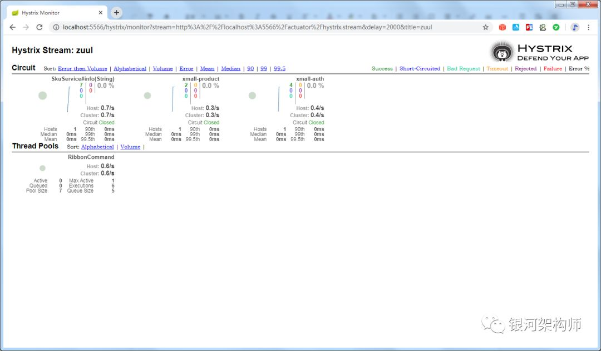Click the Hystrix hedgehog logo
The image size is (601, 351).
point(501,52)
